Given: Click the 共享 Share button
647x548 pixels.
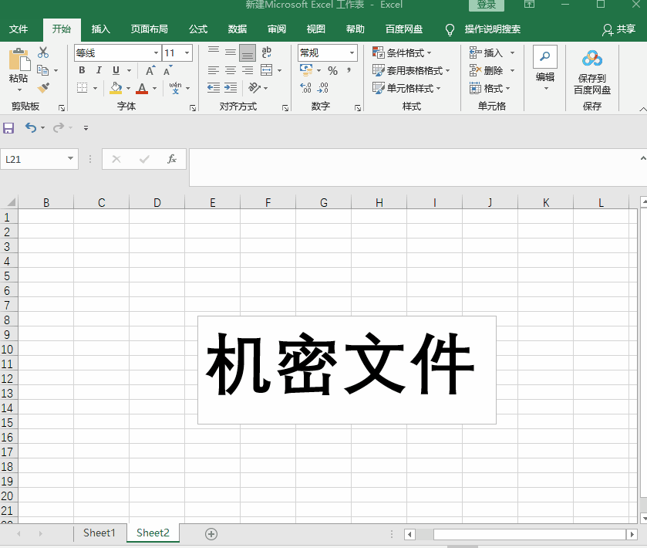Looking at the screenshot, I should [619, 29].
